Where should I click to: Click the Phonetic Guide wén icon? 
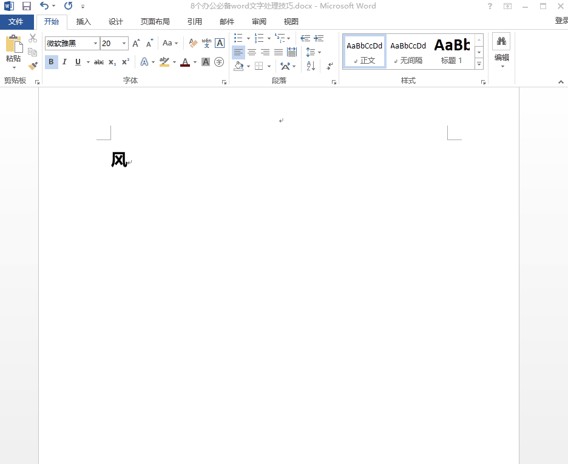pyautogui.click(x=206, y=43)
